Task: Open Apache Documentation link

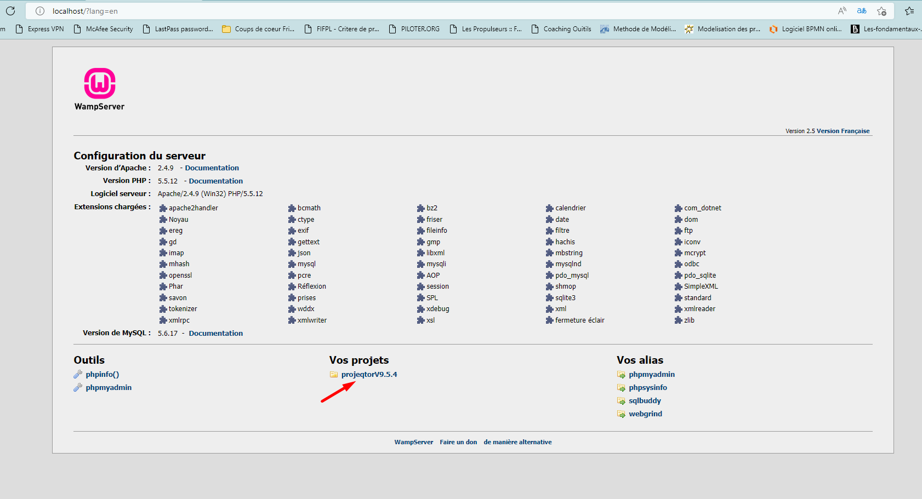Action: [212, 168]
